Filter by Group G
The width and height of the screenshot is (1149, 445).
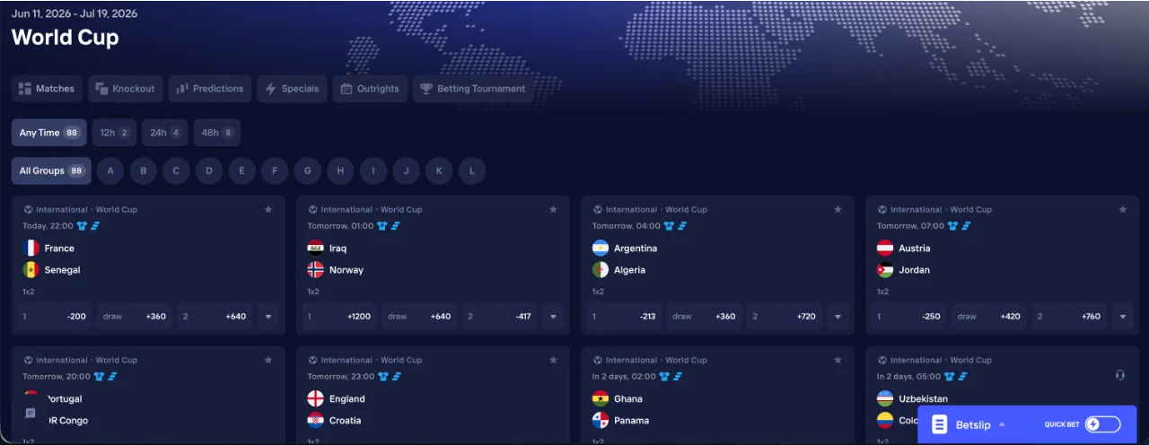(308, 170)
